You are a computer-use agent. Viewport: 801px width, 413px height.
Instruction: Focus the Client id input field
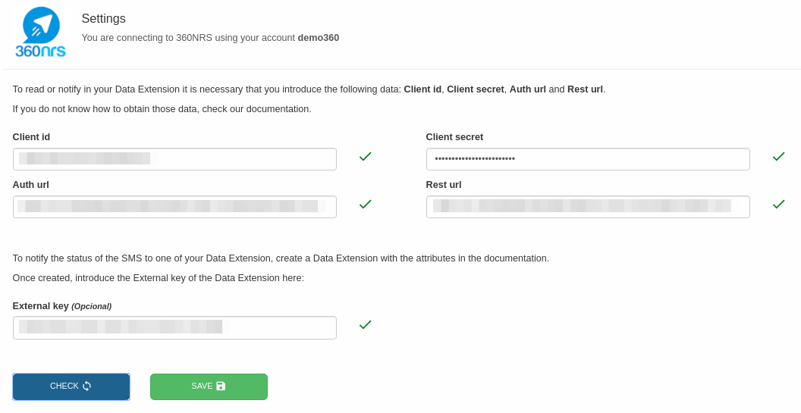click(x=174, y=159)
